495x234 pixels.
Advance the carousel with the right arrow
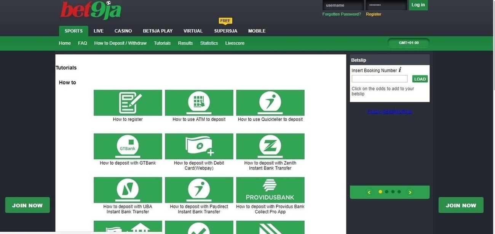410,192
